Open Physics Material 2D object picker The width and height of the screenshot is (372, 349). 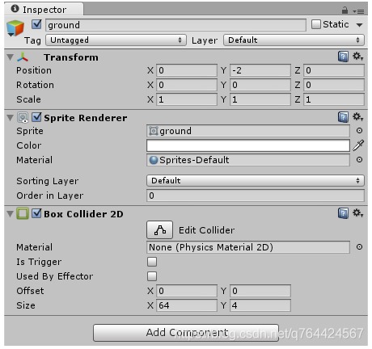click(359, 247)
